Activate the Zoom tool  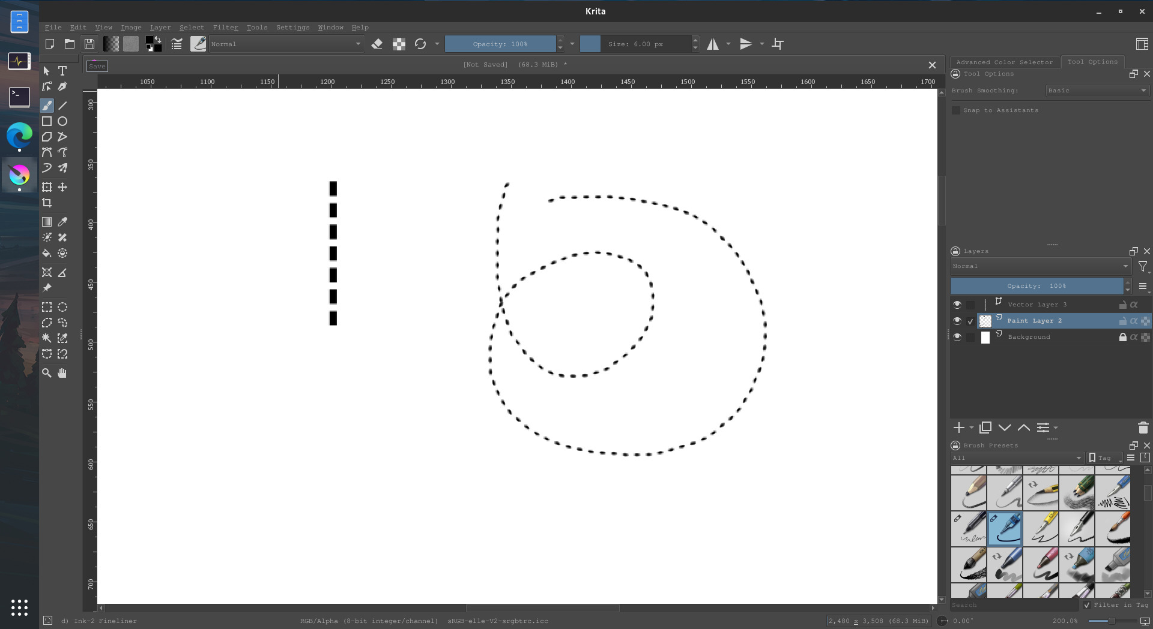click(47, 373)
